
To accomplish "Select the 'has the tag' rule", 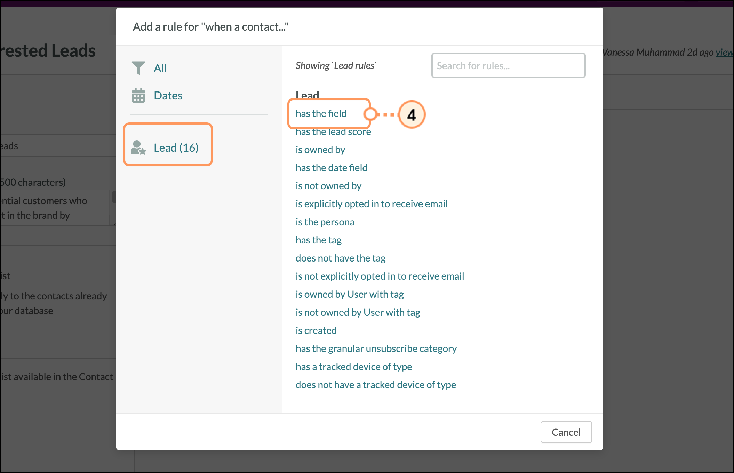I will 318,240.
